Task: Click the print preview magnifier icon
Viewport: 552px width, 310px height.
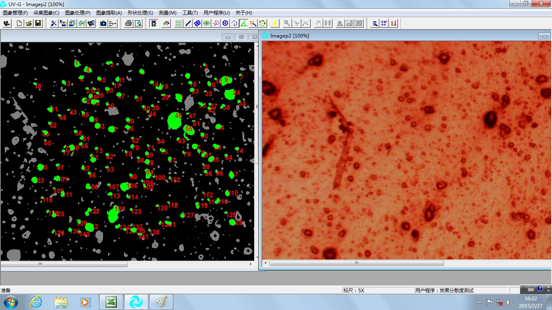Action: [138, 23]
